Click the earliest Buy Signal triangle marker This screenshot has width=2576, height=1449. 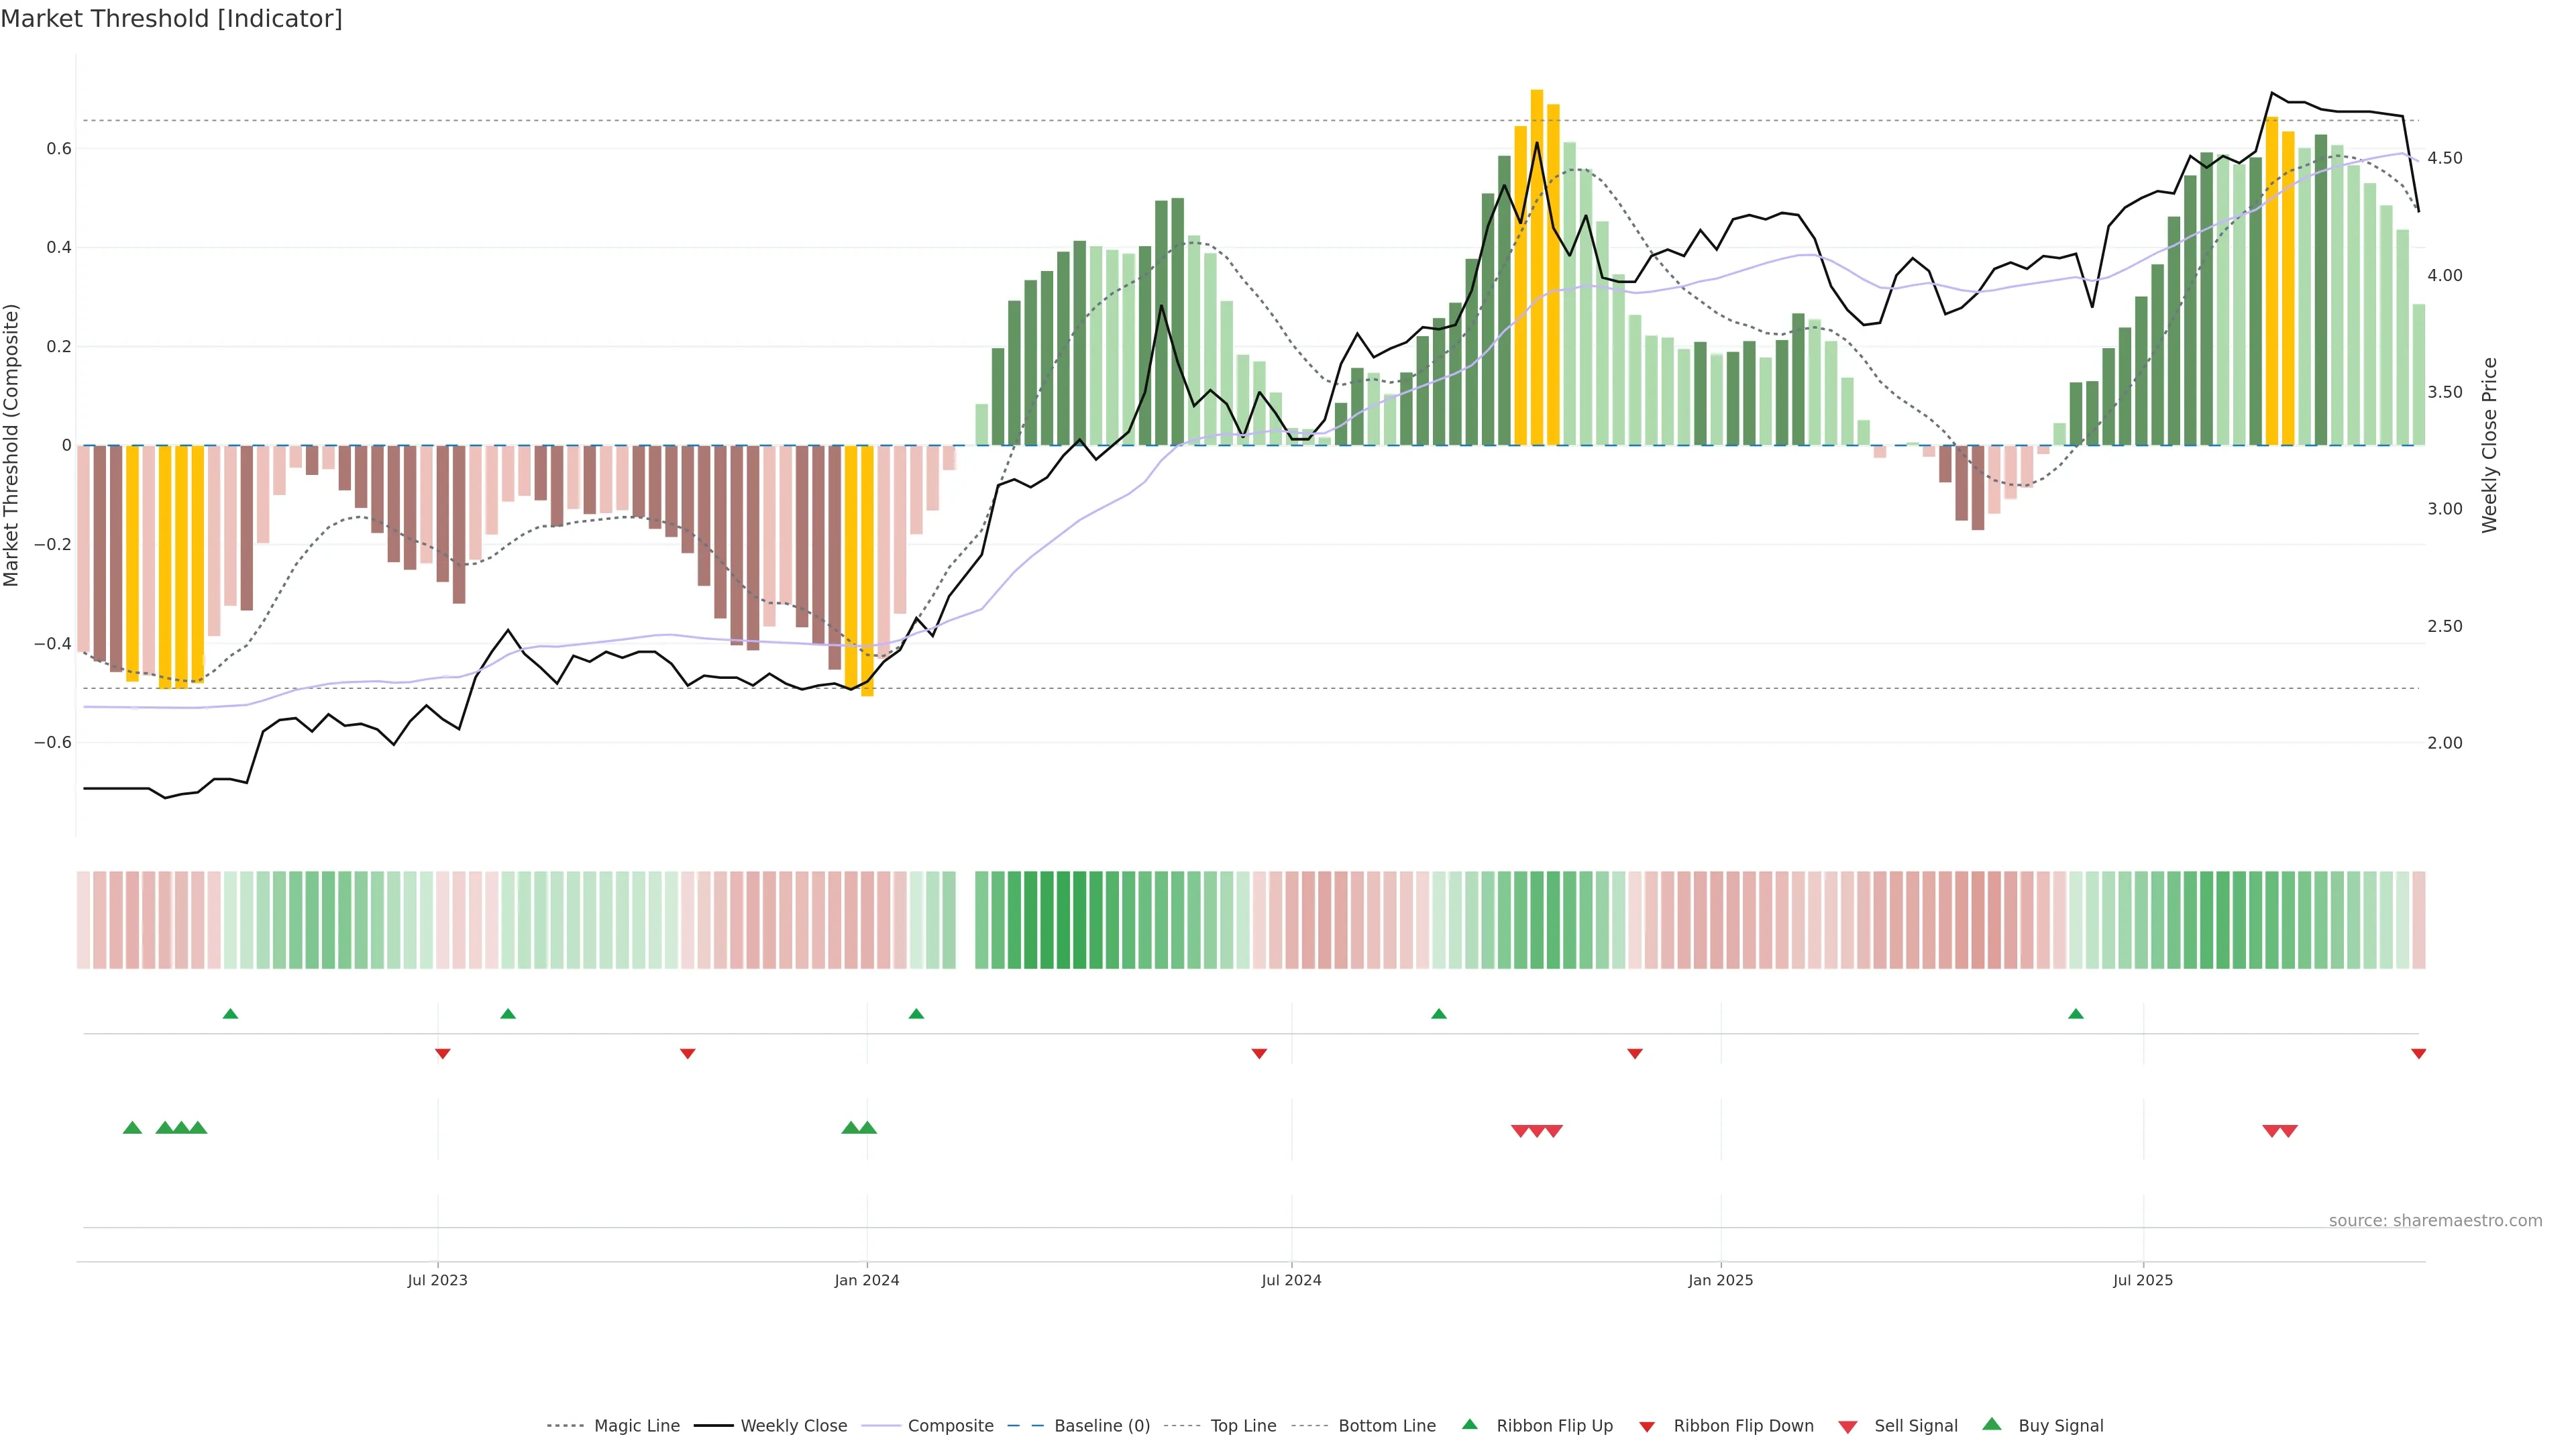[x=132, y=1128]
